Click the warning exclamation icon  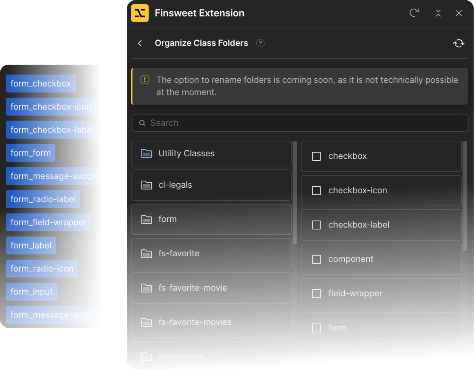click(x=145, y=79)
